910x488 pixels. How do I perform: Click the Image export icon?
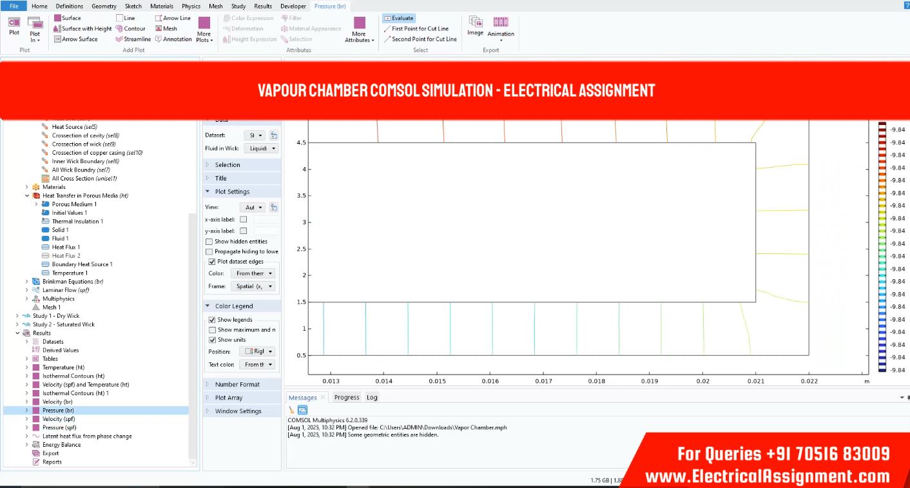point(475,26)
